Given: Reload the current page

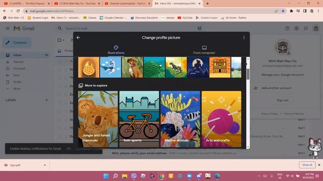Looking at the screenshot, I should coord(18,11).
